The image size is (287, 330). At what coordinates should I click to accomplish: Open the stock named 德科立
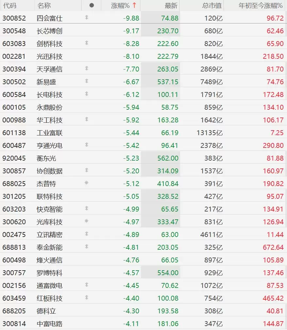click(46, 311)
